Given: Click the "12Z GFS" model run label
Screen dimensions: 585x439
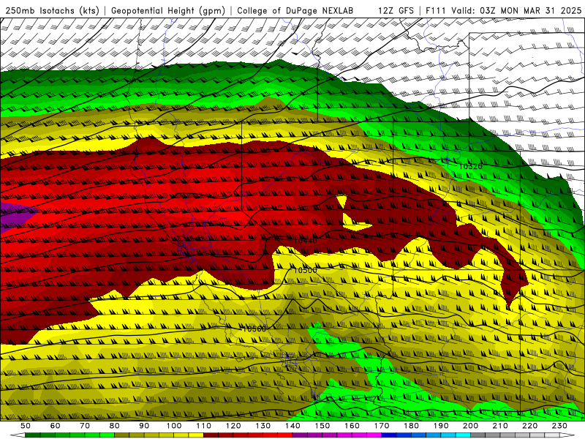Looking at the screenshot, I should [396, 10].
